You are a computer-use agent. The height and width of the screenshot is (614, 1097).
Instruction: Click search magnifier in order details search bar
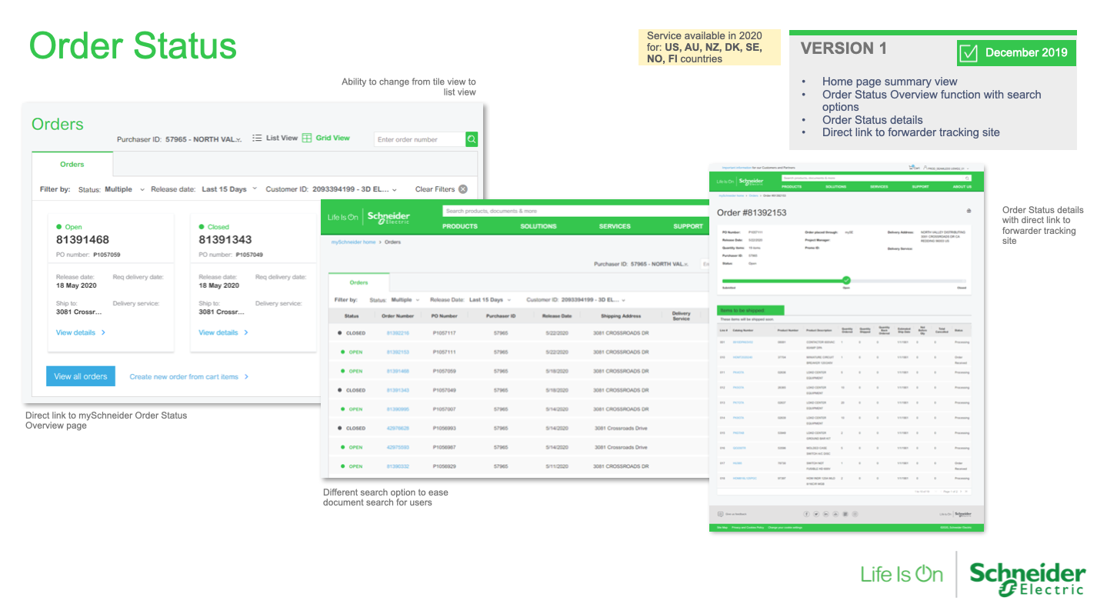[x=968, y=178]
